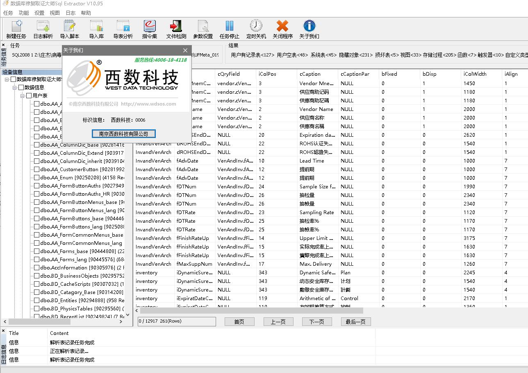Close the 关于我们 dialog
528x373 pixels.
(x=185, y=50)
